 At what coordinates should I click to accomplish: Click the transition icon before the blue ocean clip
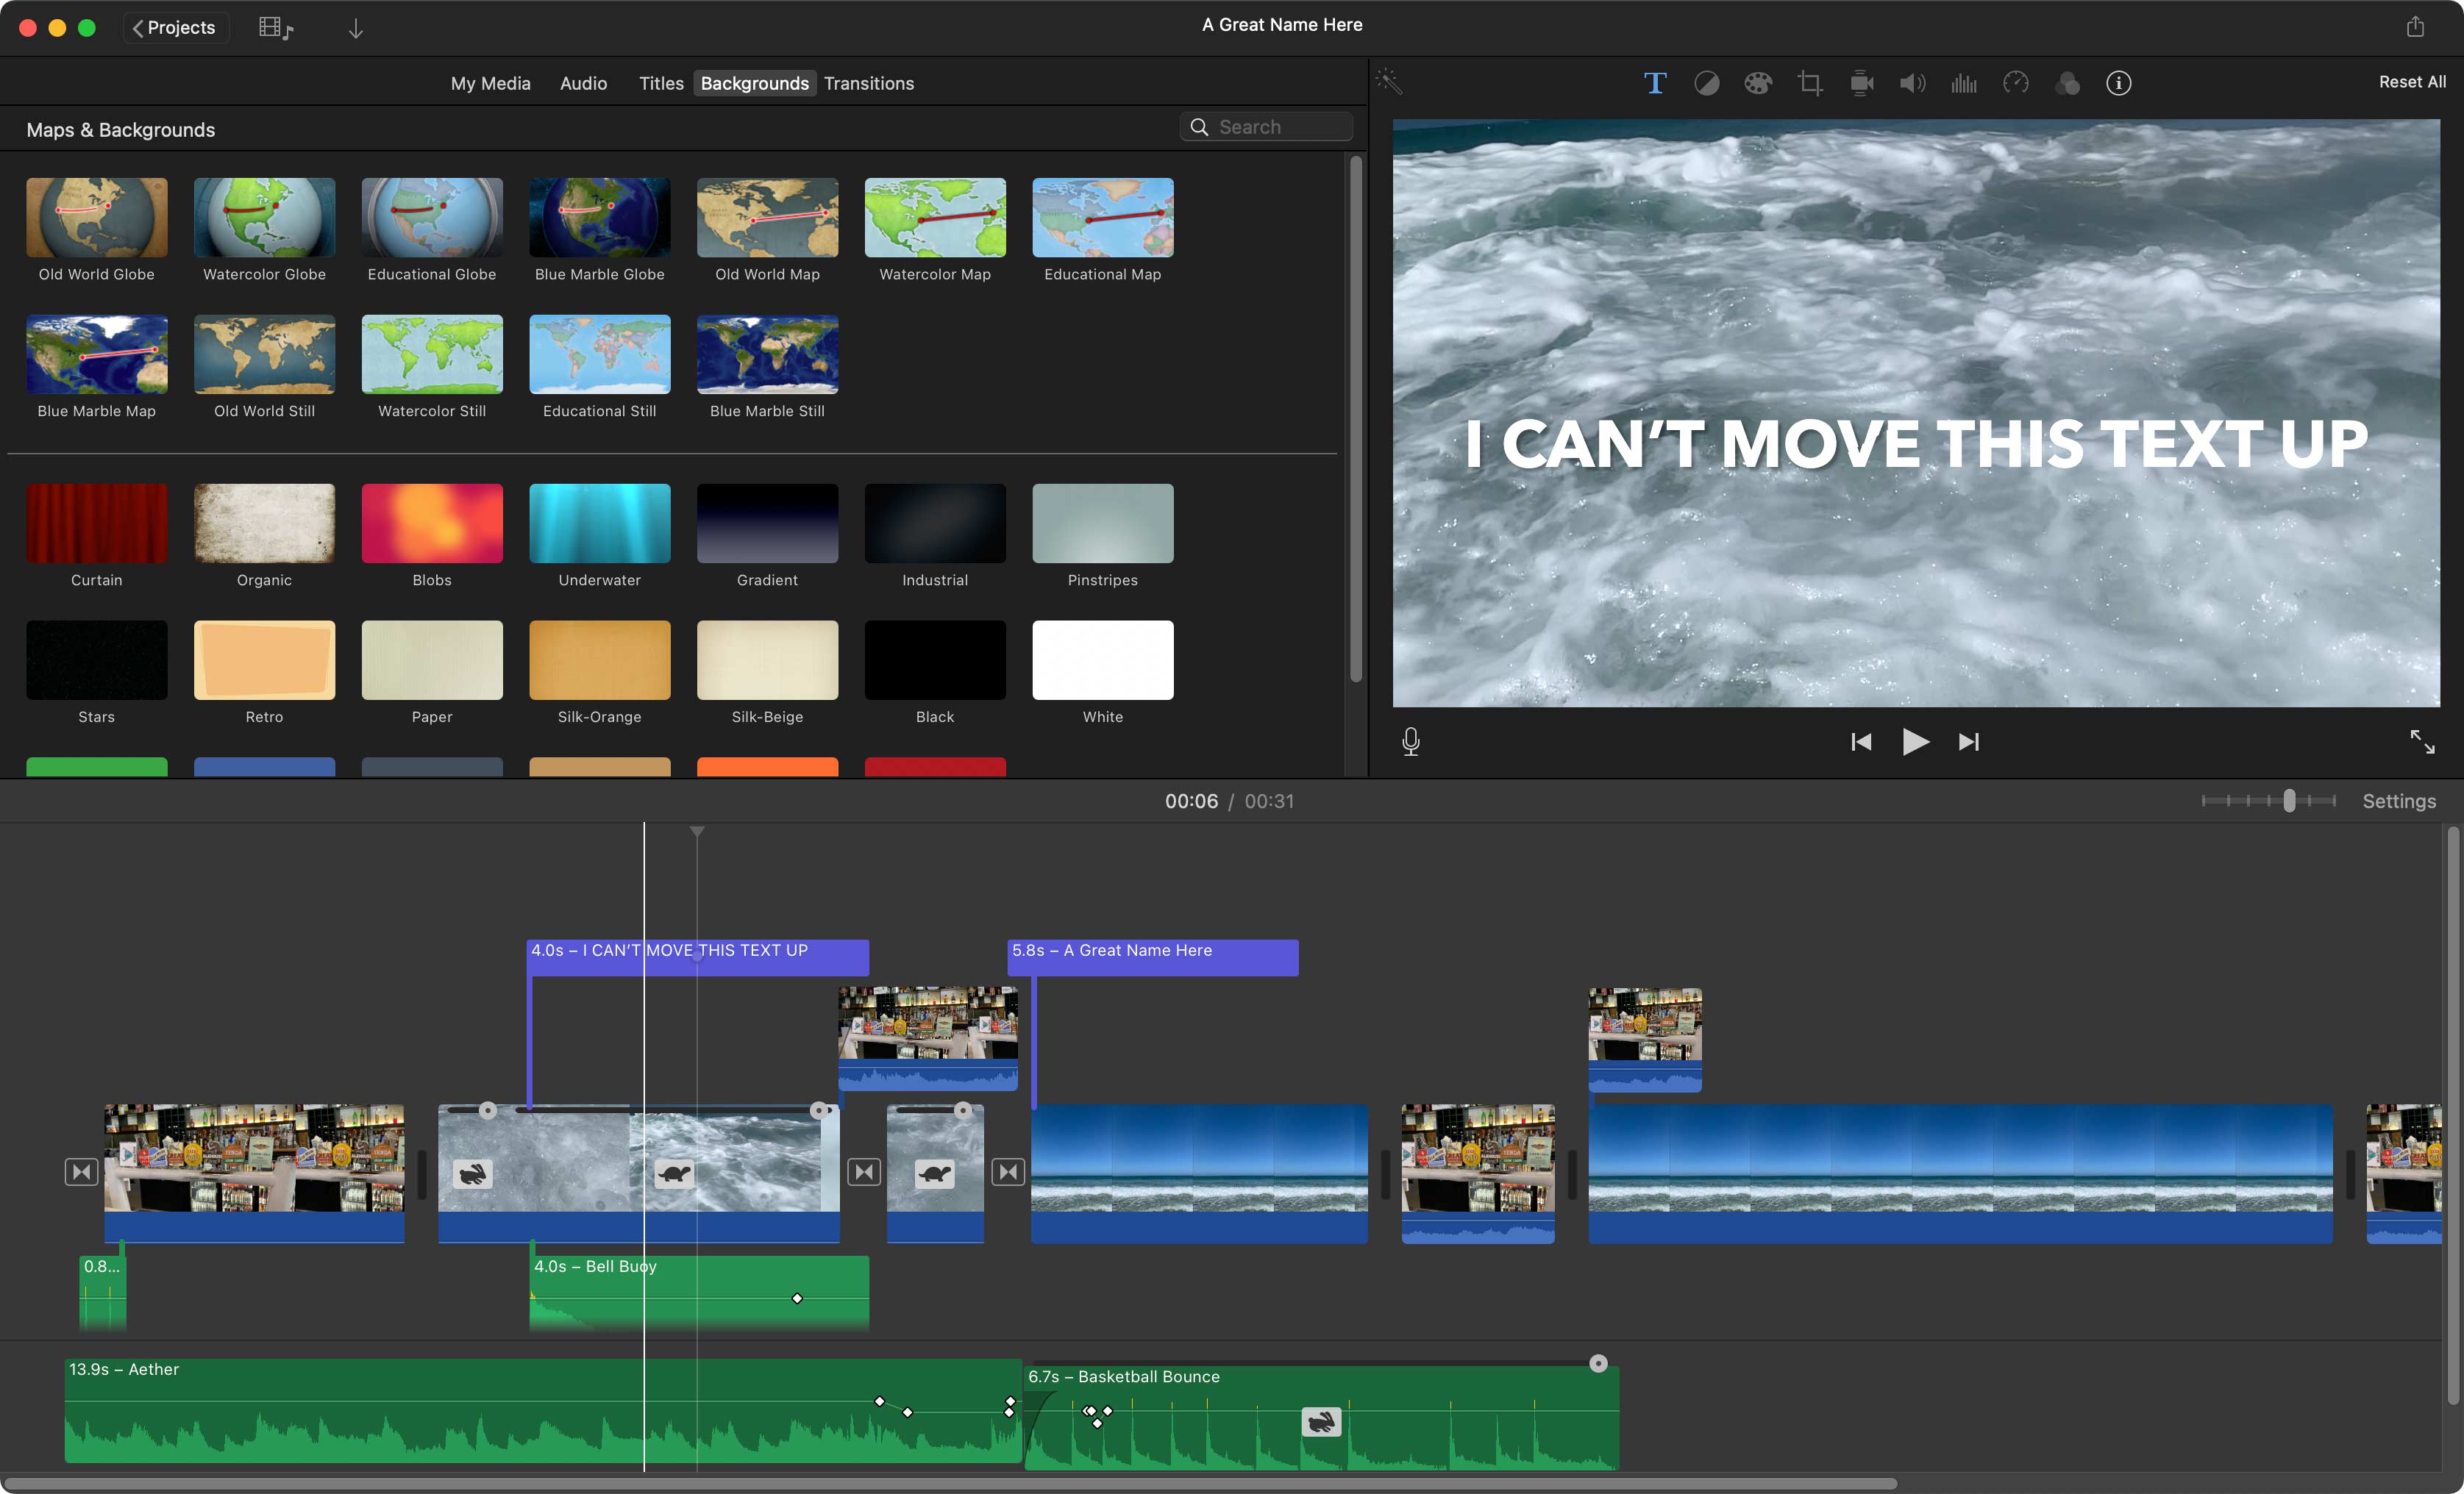(x=1008, y=1171)
